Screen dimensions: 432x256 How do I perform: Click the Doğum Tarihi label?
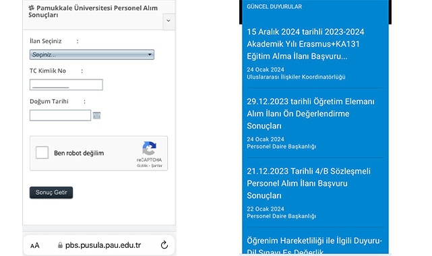tap(49, 101)
